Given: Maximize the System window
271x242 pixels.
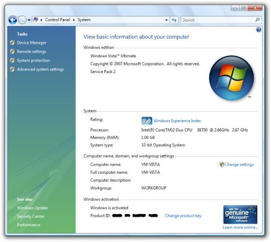Looking at the screenshot, I should click(x=243, y=8).
